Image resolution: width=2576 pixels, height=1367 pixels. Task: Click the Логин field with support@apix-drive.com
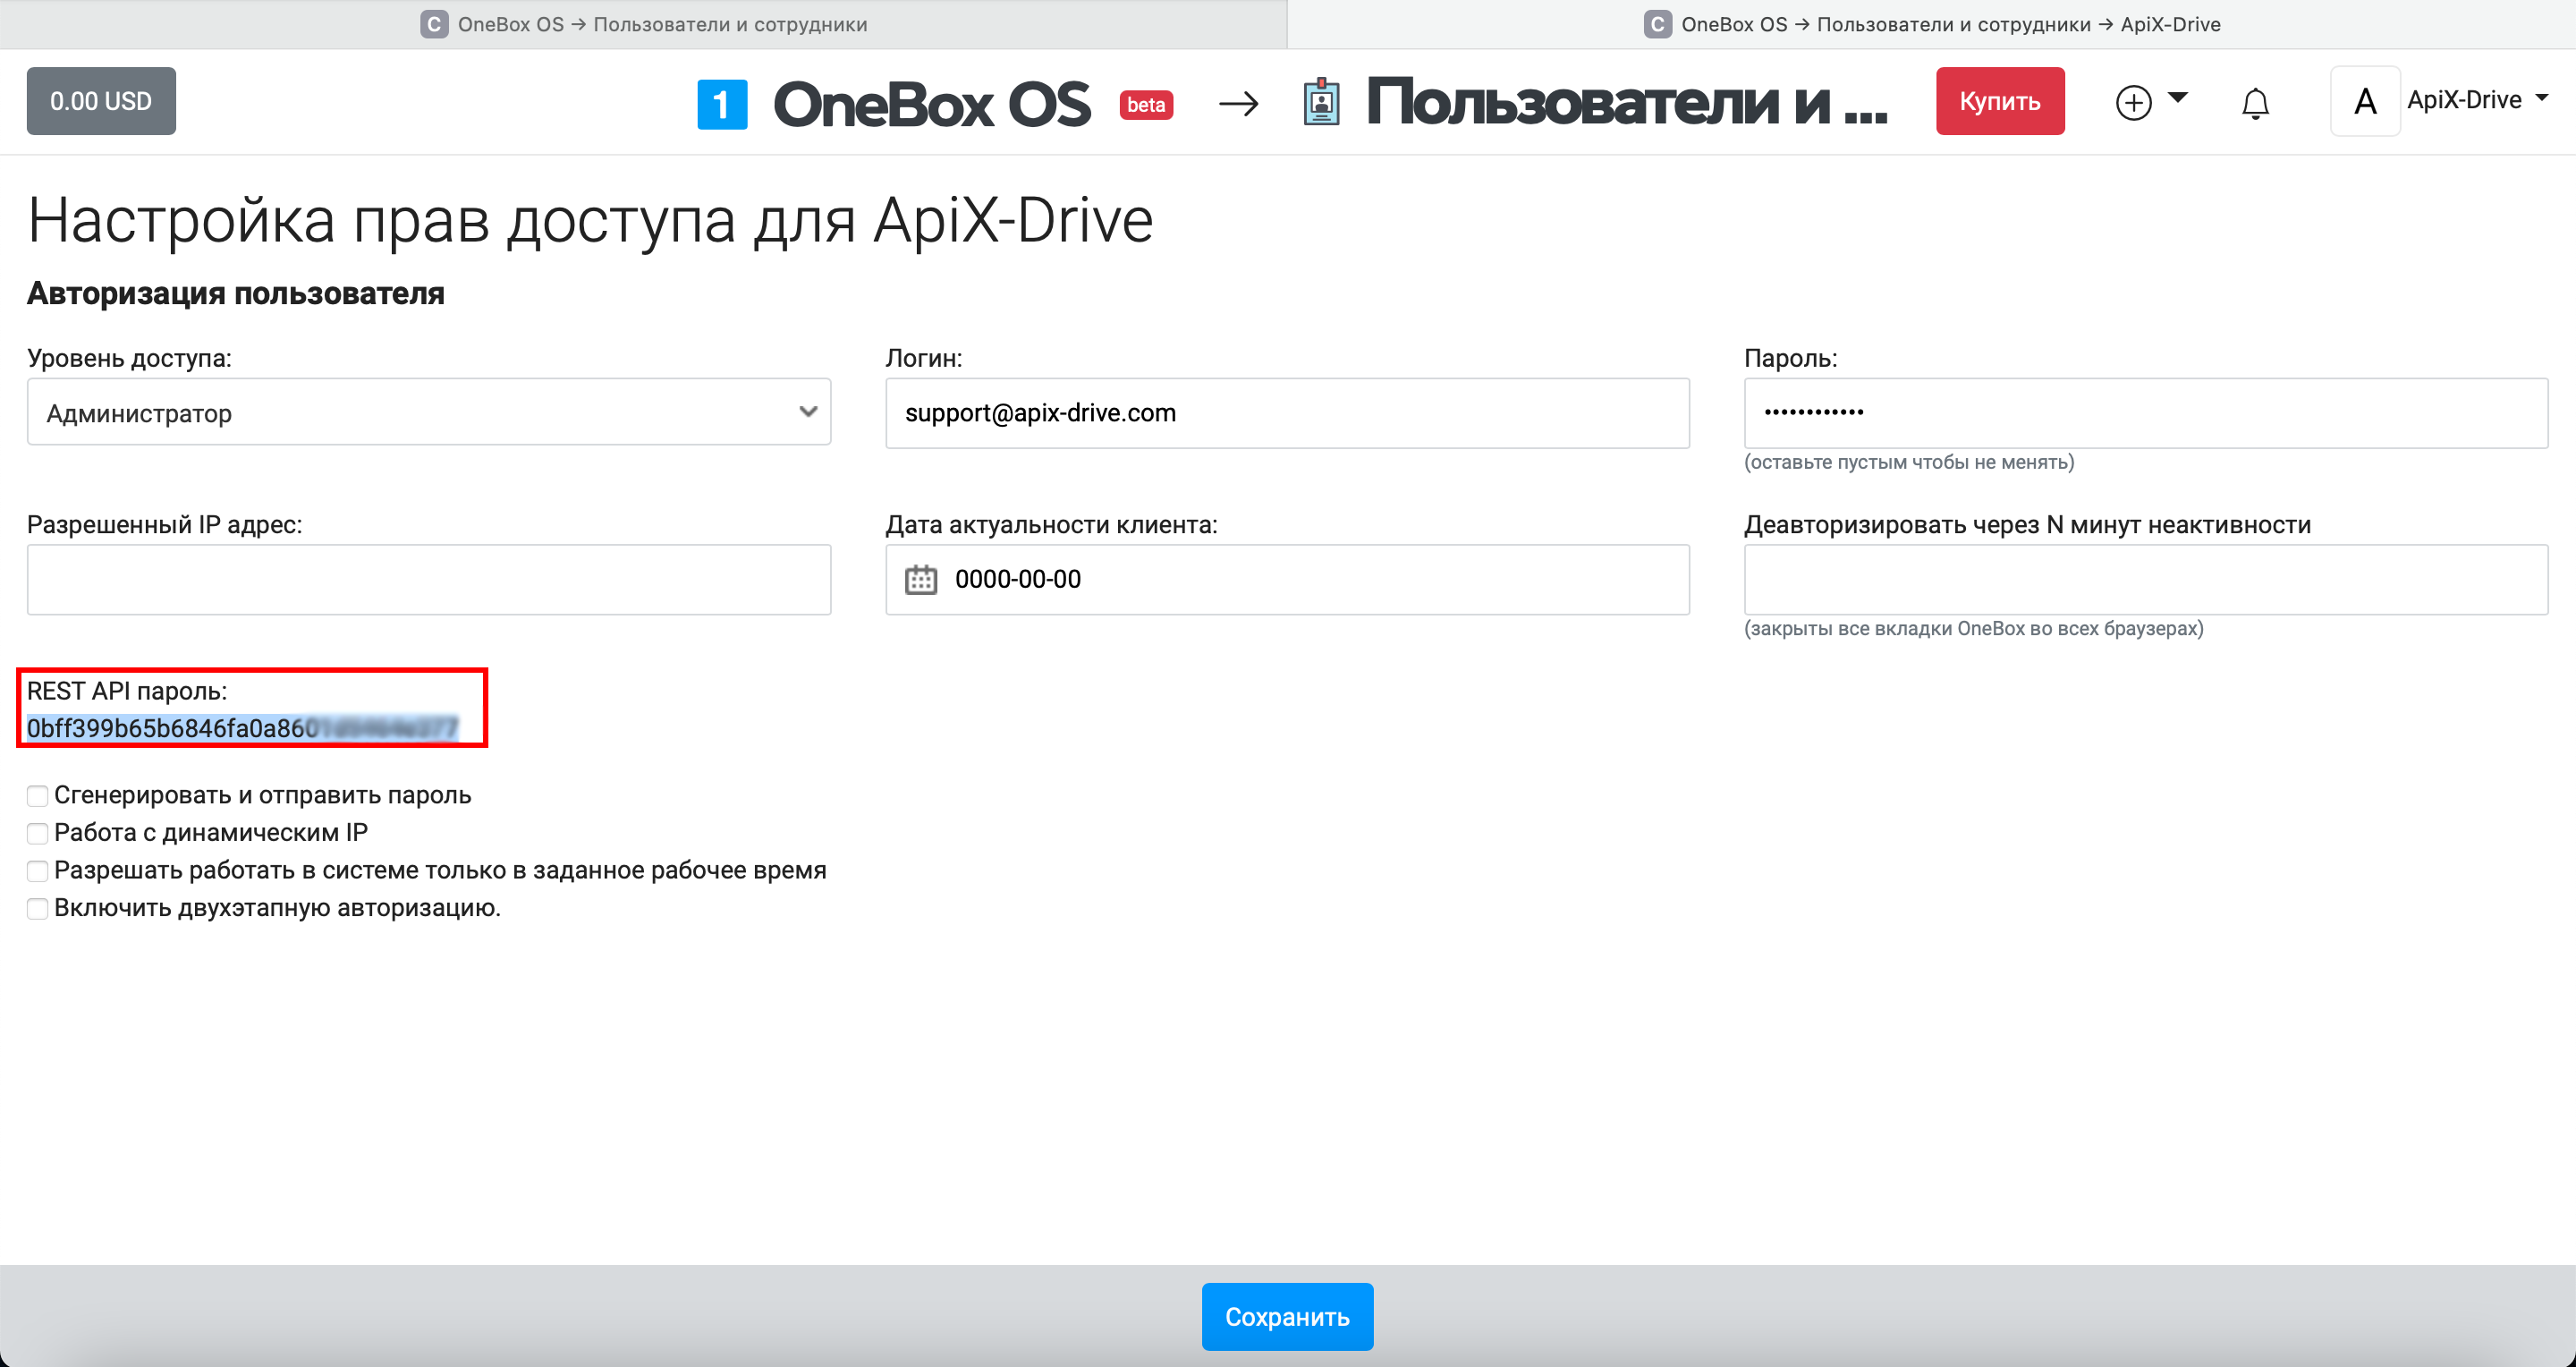point(1287,413)
